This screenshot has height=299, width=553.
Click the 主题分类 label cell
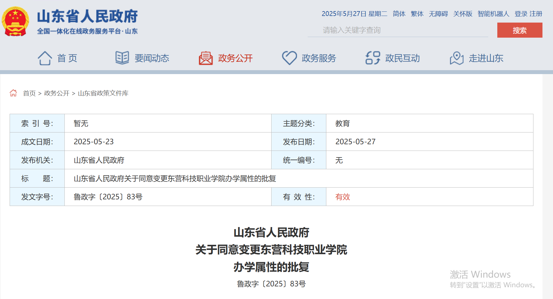coord(299,123)
